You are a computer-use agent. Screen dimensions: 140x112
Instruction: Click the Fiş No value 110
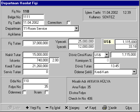(x=26, y=11)
